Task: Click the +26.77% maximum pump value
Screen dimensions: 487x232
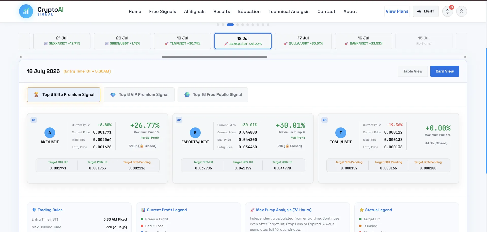Action: (145, 125)
